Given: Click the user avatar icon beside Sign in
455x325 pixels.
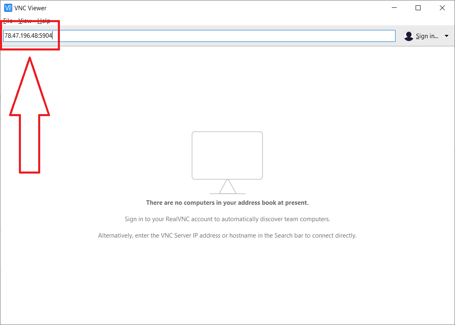Looking at the screenshot, I should pos(409,36).
